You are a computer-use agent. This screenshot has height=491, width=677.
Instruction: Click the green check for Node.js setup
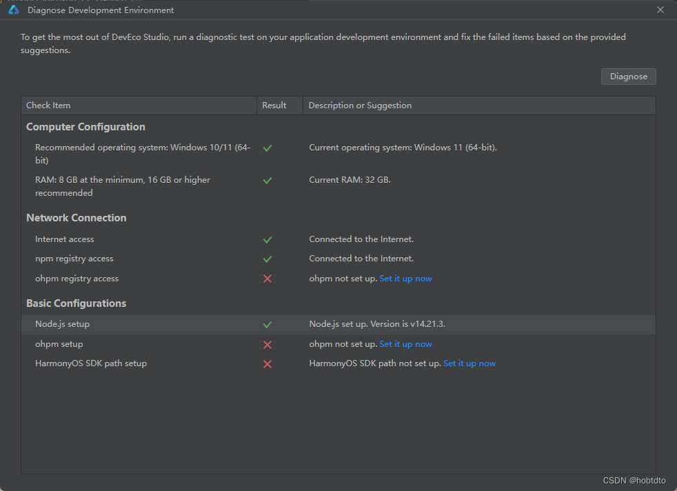(x=267, y=324)
